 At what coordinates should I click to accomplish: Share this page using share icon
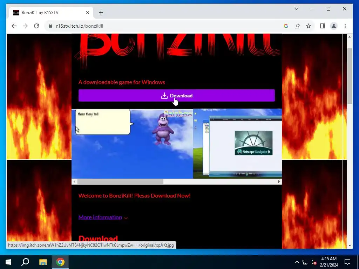coord(297,26)
